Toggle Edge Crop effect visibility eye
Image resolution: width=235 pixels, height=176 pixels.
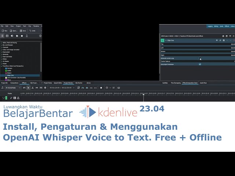(x=217, y=40)
